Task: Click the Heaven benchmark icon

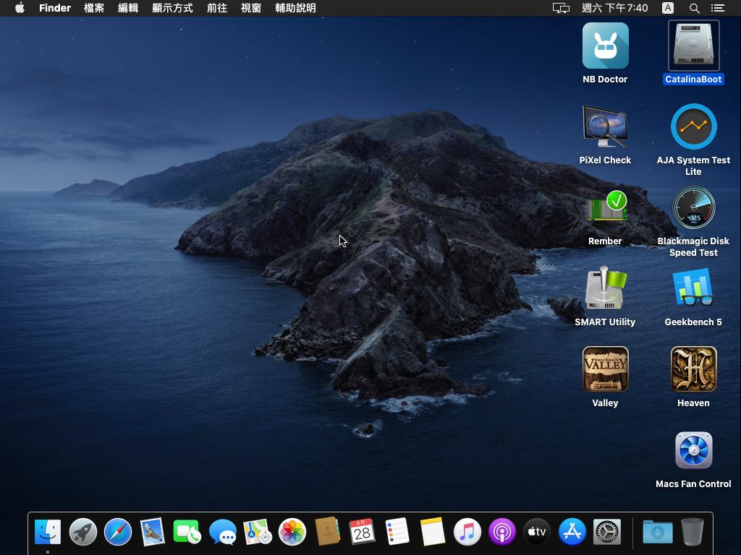Action: [693, 369]
